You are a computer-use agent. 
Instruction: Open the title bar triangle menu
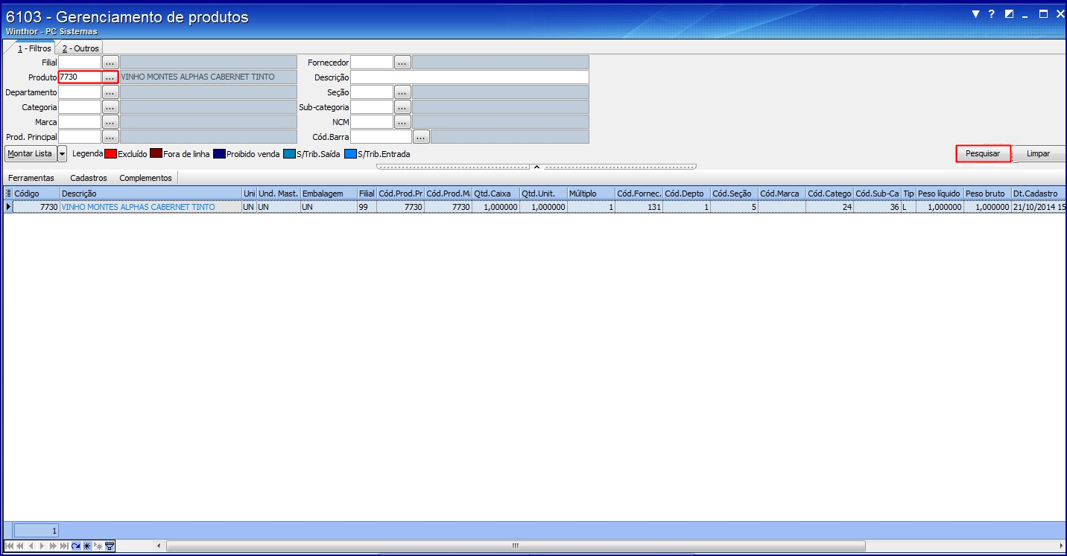pyautogui.click(x=976, y=14)
